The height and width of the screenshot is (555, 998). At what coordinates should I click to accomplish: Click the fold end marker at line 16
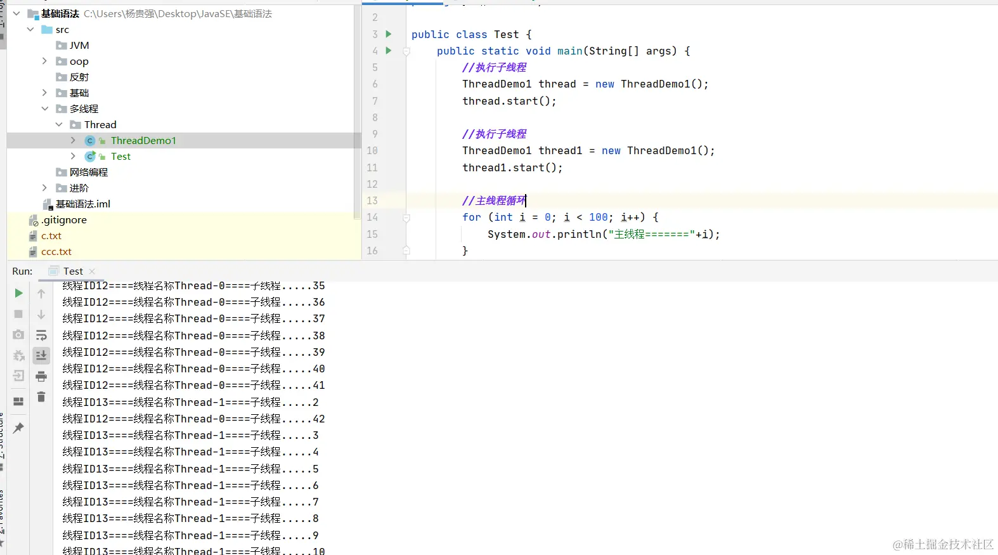(406, 251)
